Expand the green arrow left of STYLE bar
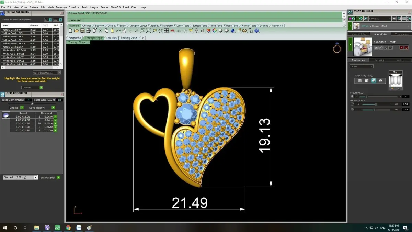 350,26
